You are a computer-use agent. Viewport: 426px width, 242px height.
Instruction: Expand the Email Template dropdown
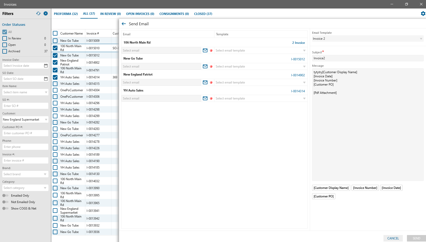click(x=421, y=39)
